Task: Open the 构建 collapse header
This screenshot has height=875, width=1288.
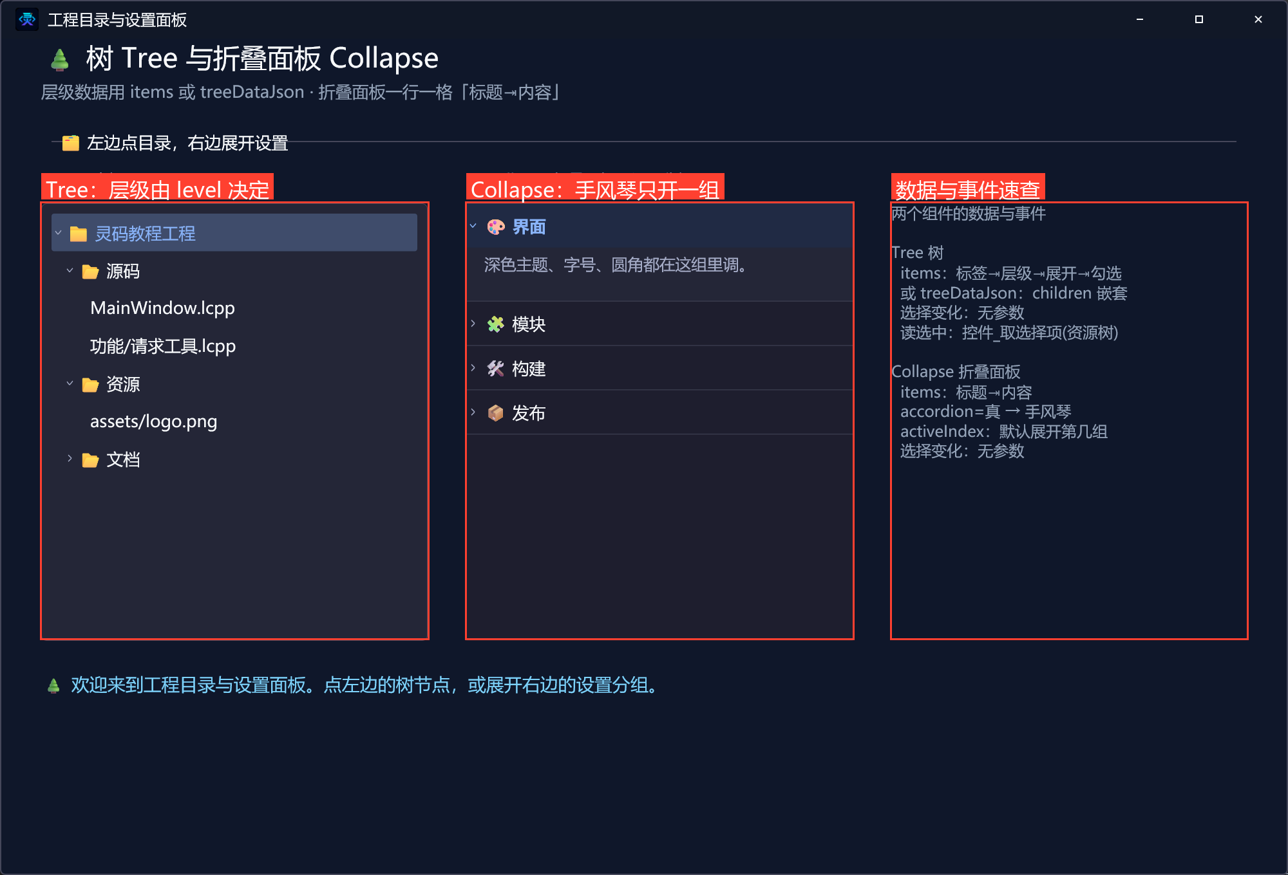Action: (x=660, y=368)
